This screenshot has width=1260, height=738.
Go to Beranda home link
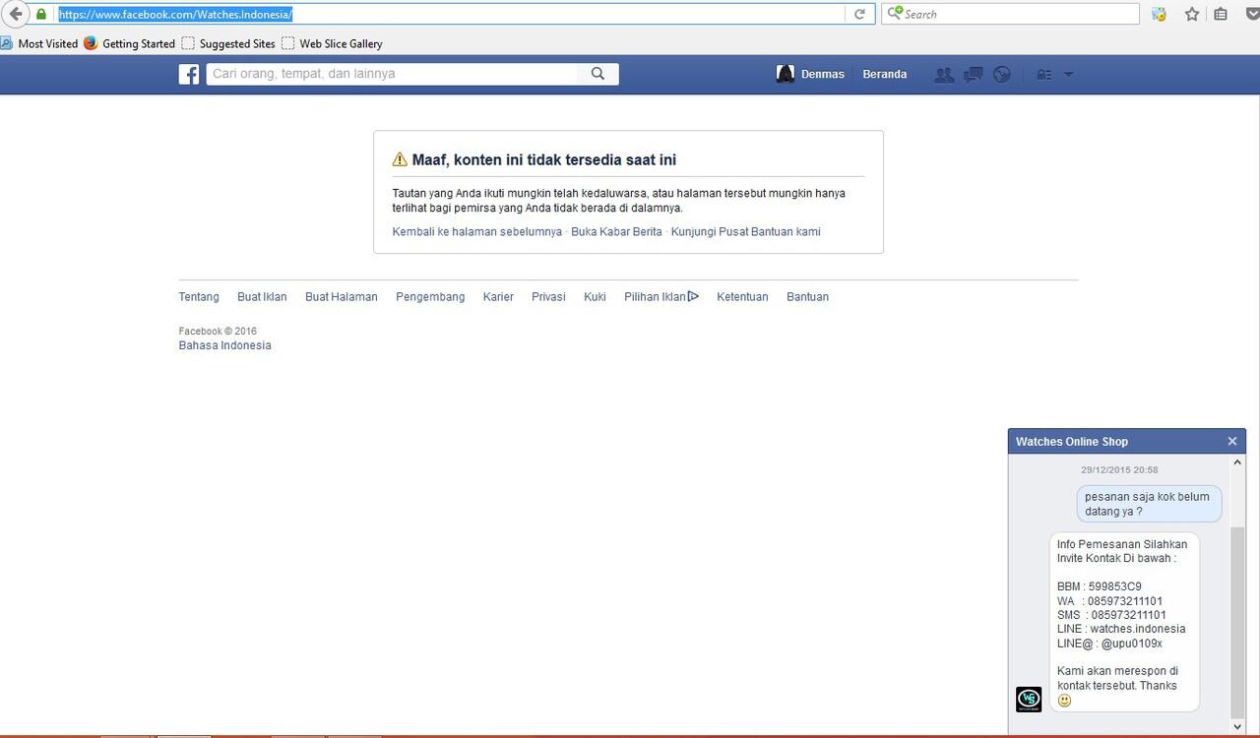pyautogui.click(x=885, y=74)
